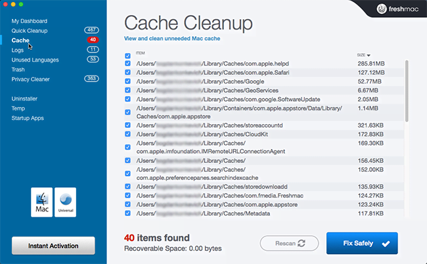Click the Instant Activation button

click(53, 246)
